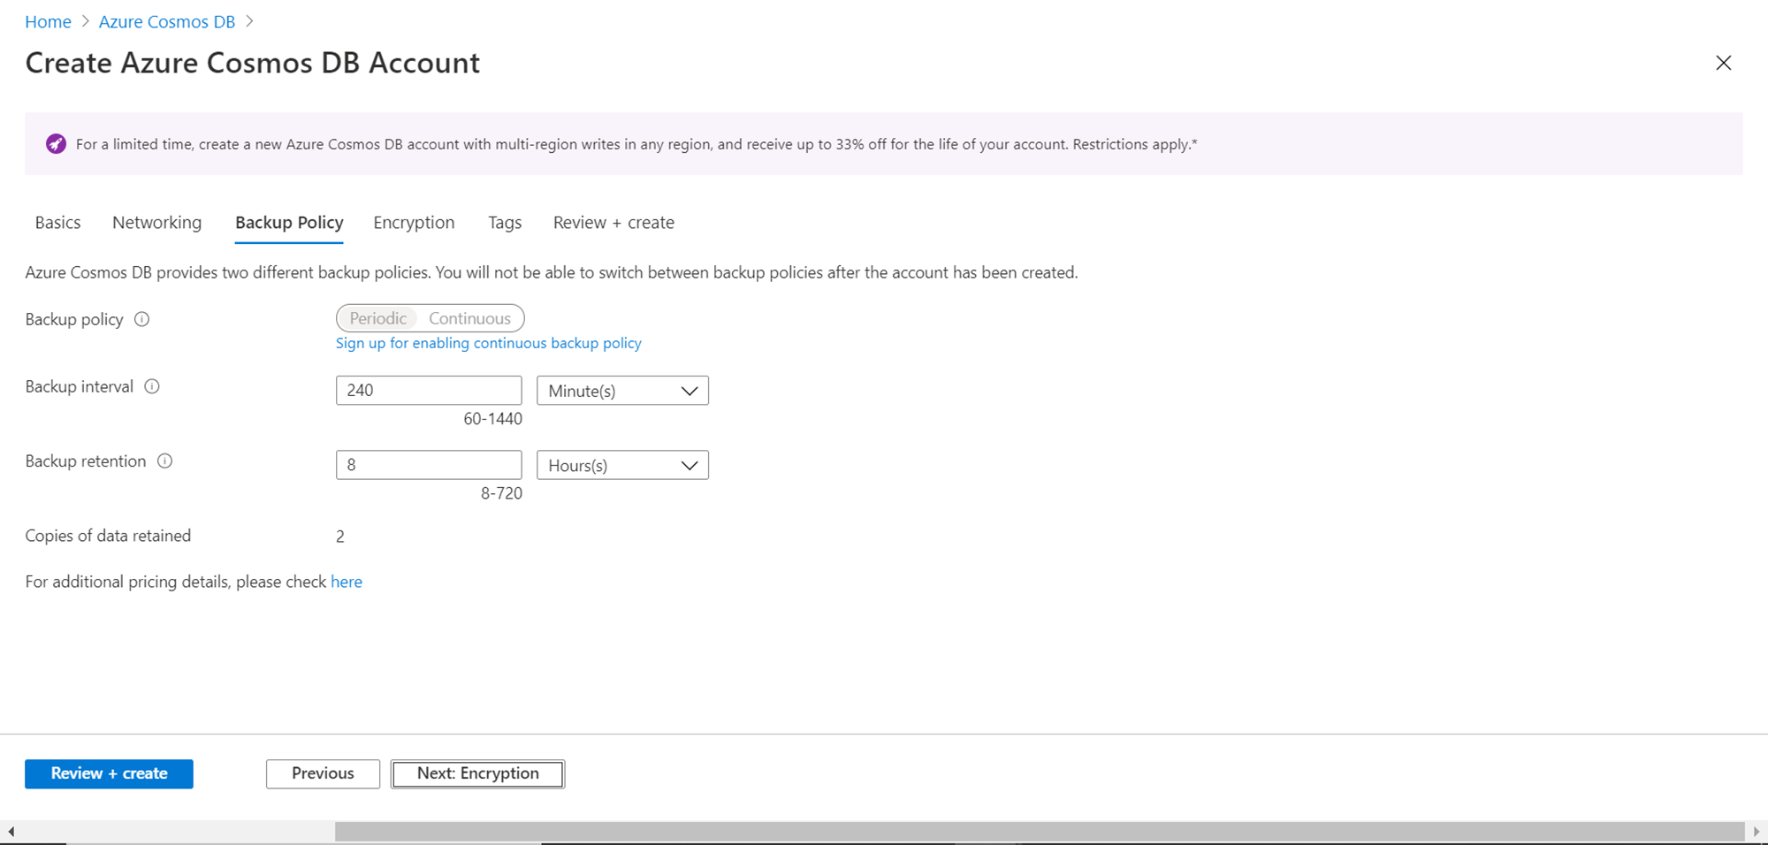Navigate to Azure Cosmos DB breadcrumb link
Image resolution: width=1768 pixels, height=845 pixels.
pyautogui.click(x=167, y=22)
